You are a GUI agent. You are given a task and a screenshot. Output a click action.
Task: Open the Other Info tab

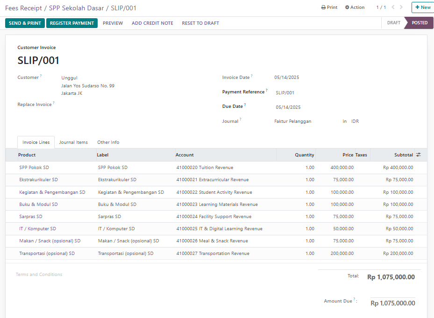tap(108, 142)
